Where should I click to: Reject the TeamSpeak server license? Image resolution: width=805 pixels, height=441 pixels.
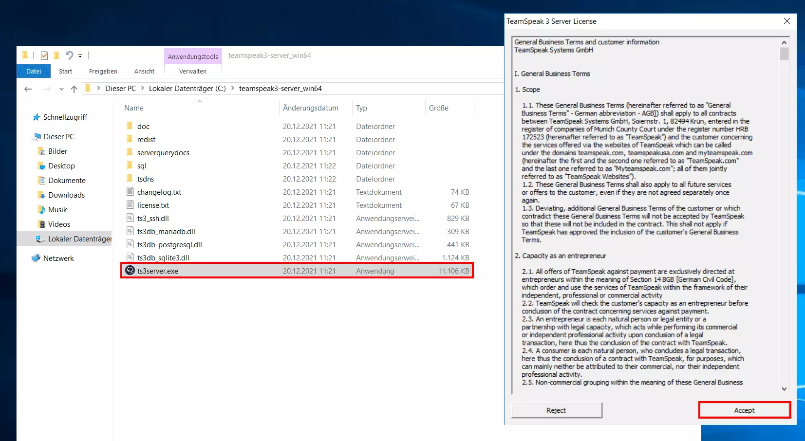(x=557, y=410)
